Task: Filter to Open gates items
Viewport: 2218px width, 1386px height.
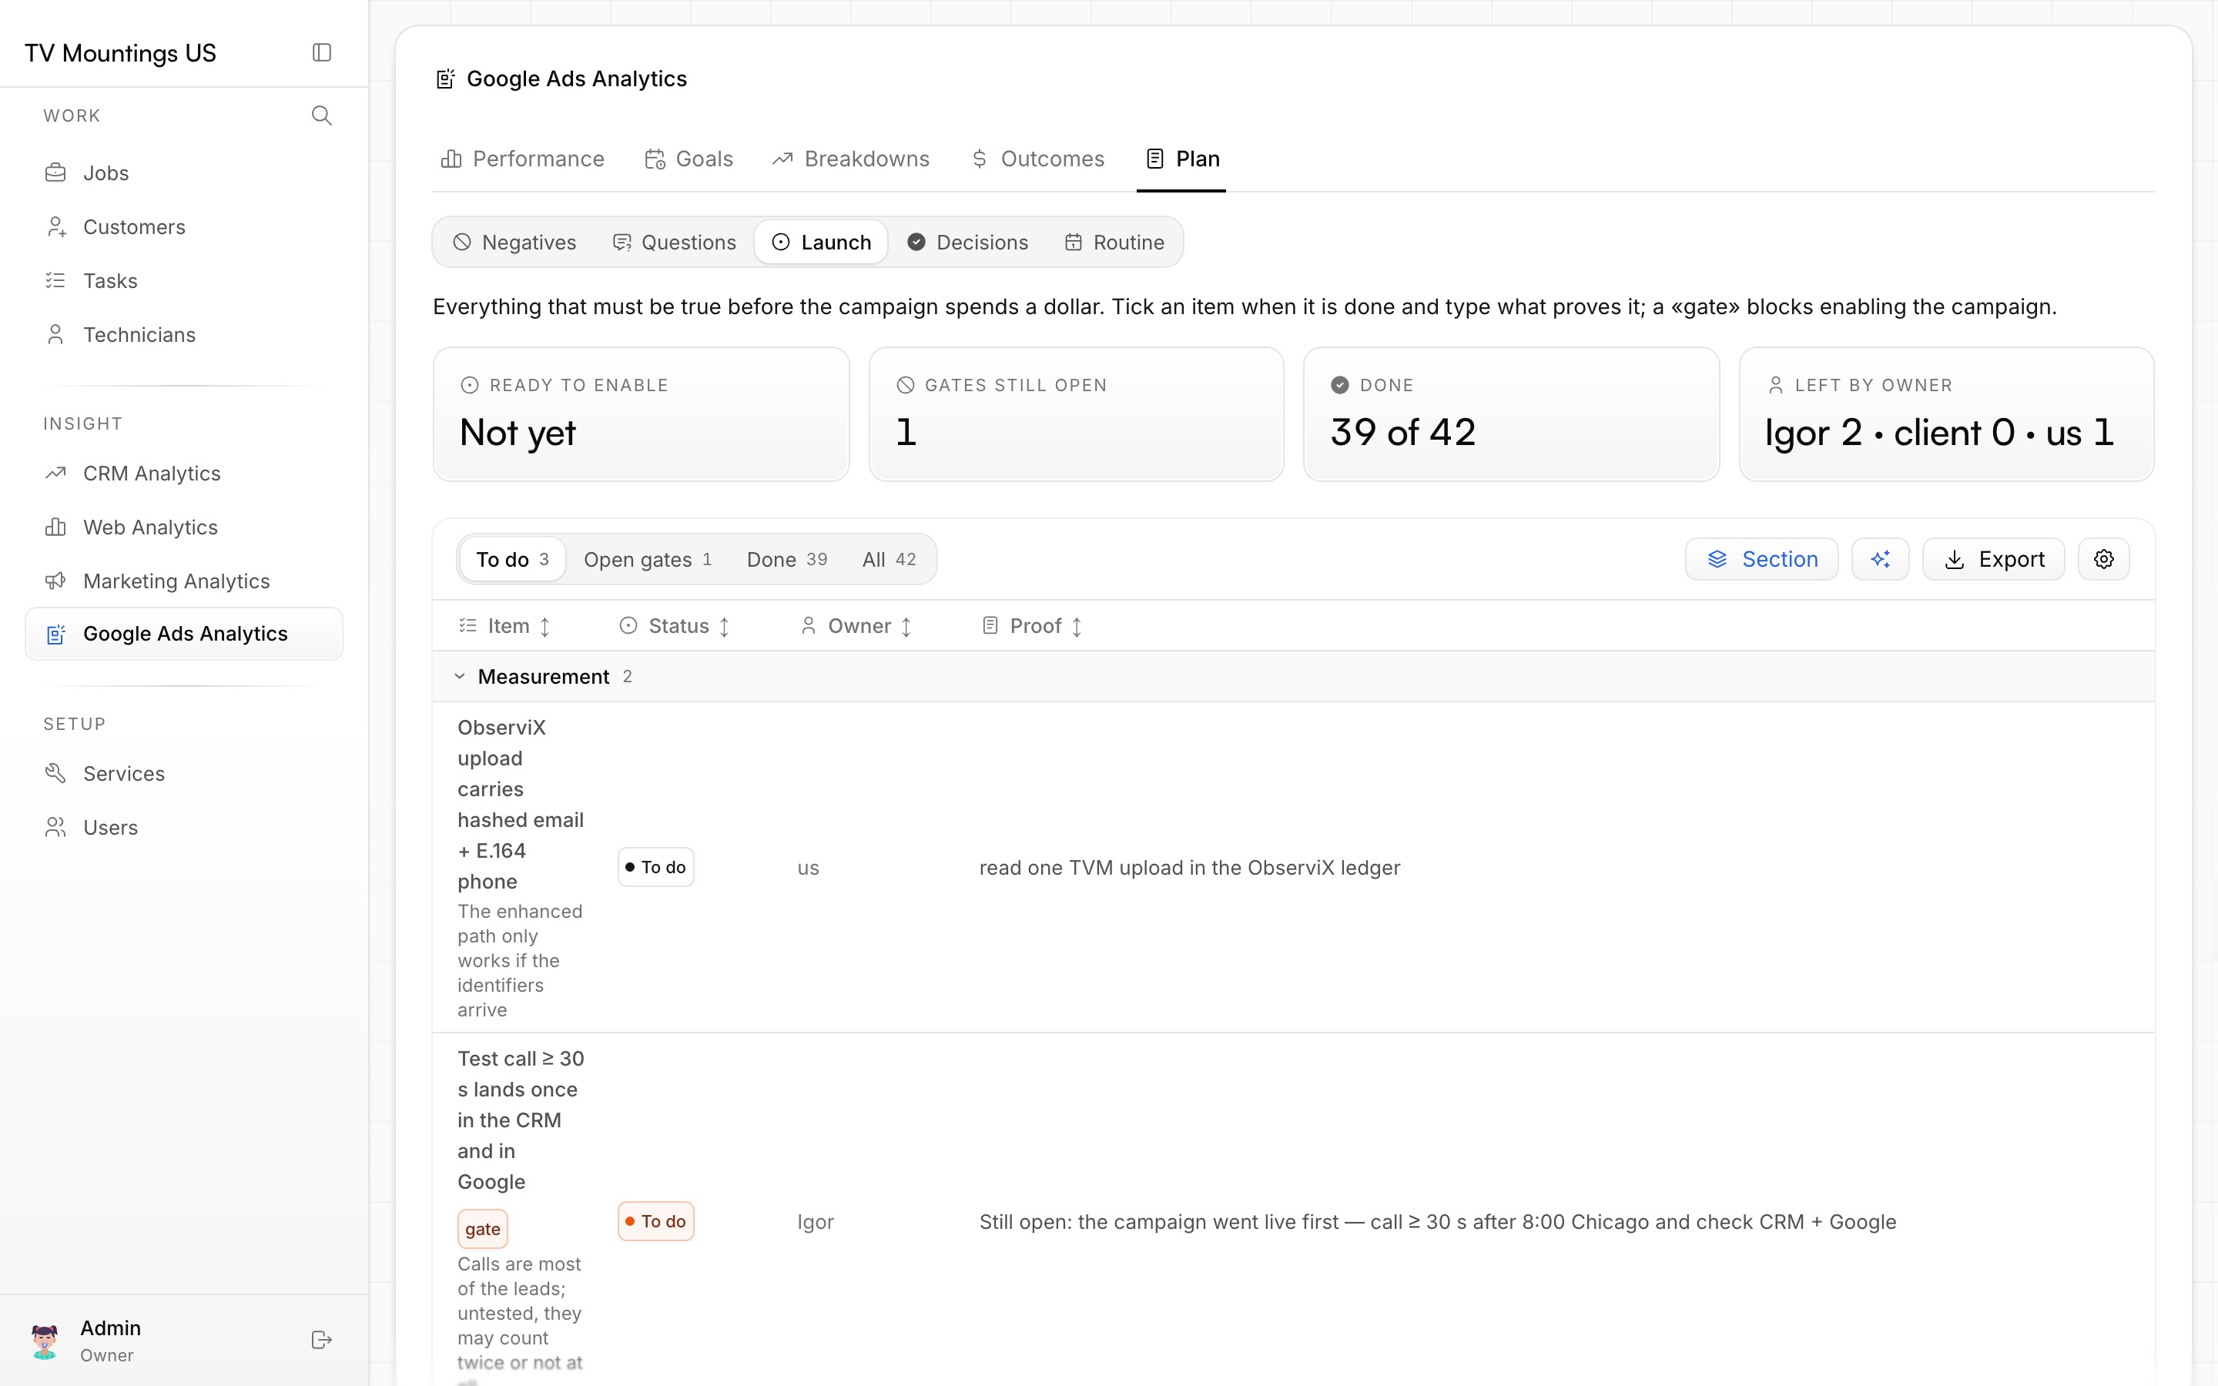Action: pyautogui.click(x=647, y=560)
